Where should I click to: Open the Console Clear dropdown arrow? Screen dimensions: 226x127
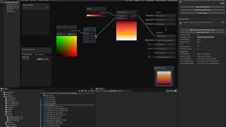[x=101, y=91]
